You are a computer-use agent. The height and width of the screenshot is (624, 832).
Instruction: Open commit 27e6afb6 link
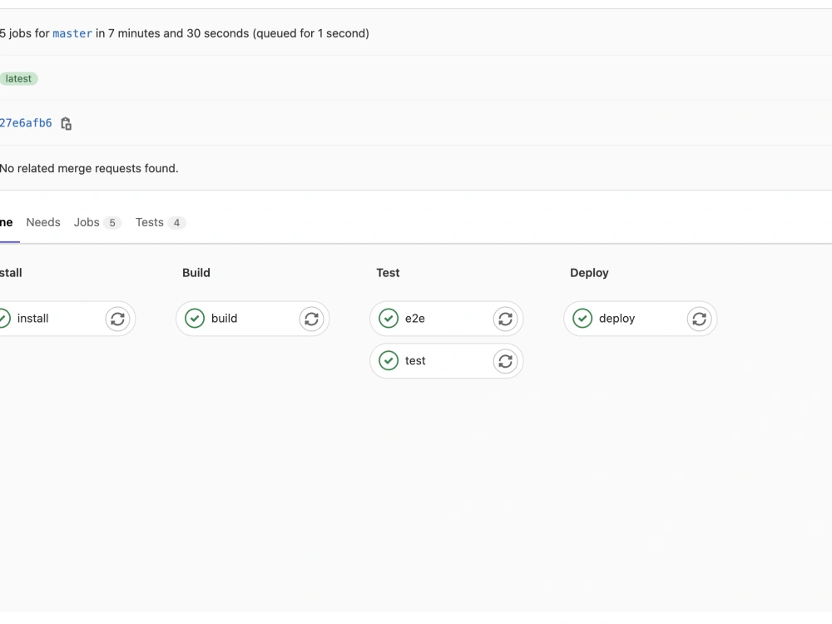pyautogui.click(x=26, y=124)
